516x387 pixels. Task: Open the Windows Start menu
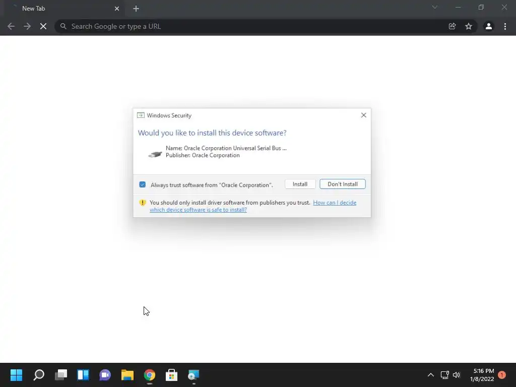coord(17,375)
